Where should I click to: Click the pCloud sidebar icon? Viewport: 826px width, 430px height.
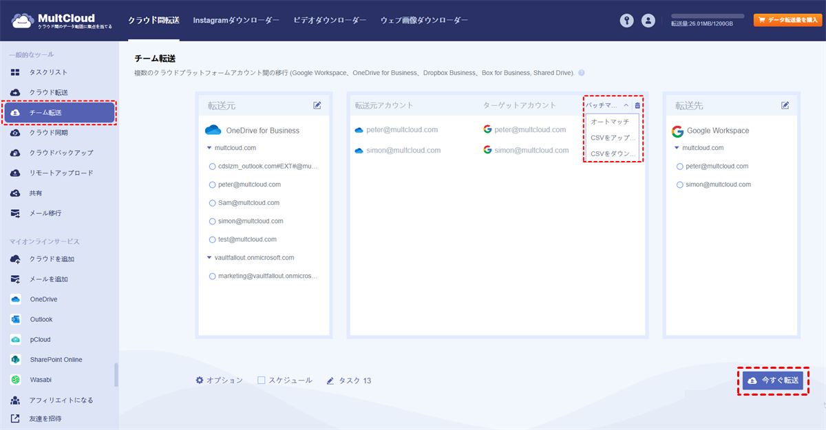15,339
